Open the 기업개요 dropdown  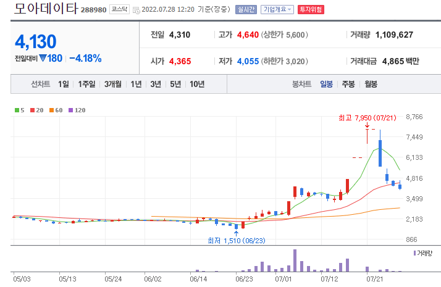tap(277, 9)
